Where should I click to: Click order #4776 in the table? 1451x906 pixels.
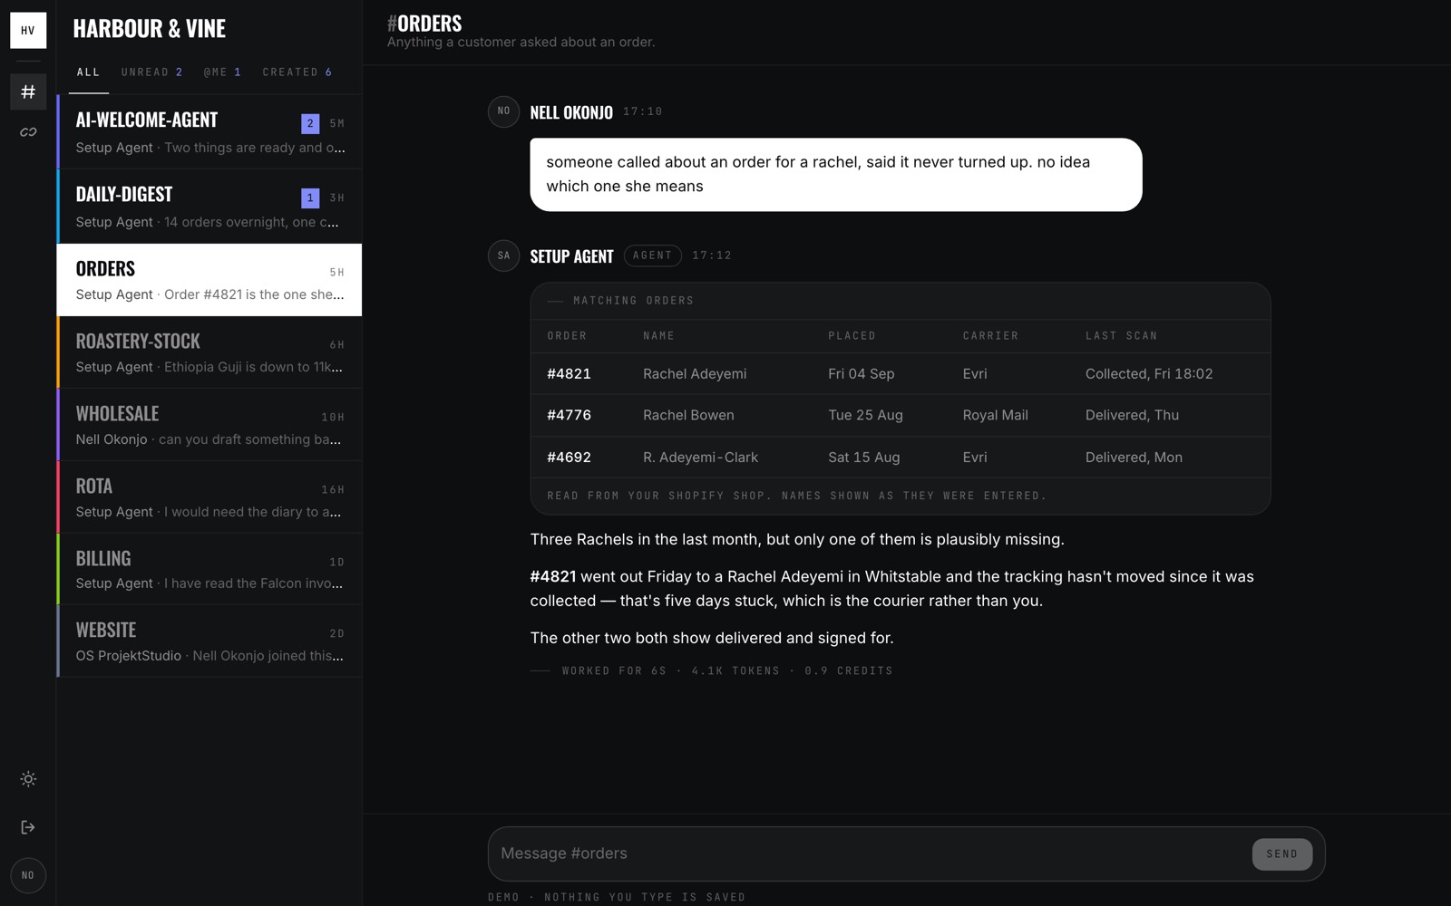click(x=569, y=415)
